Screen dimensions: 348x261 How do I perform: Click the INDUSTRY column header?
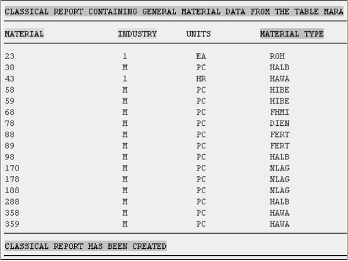click(x=137, y=34)
